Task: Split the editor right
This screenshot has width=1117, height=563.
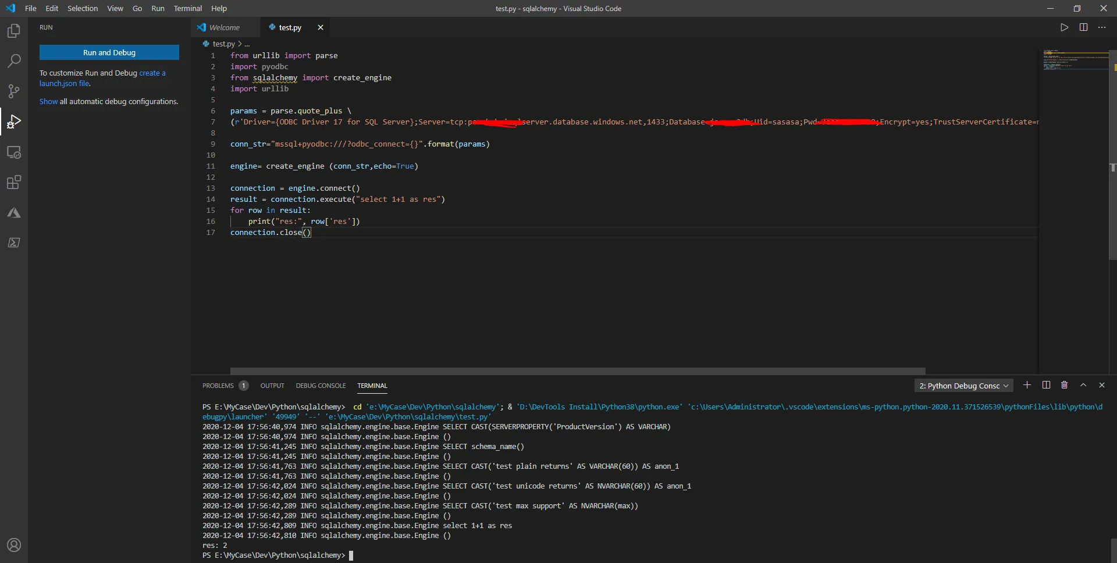Action: coord(1083,27)
